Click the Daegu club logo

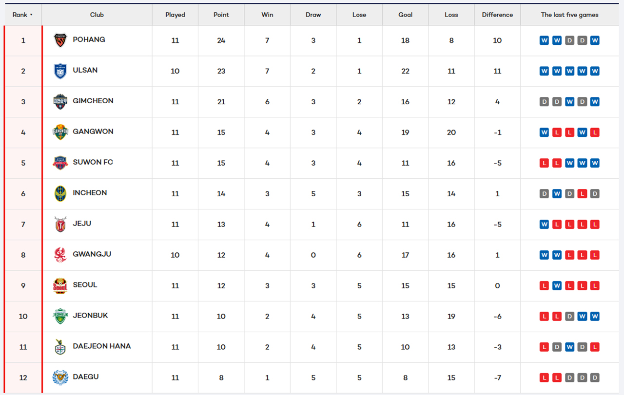(x=60, y=378)
